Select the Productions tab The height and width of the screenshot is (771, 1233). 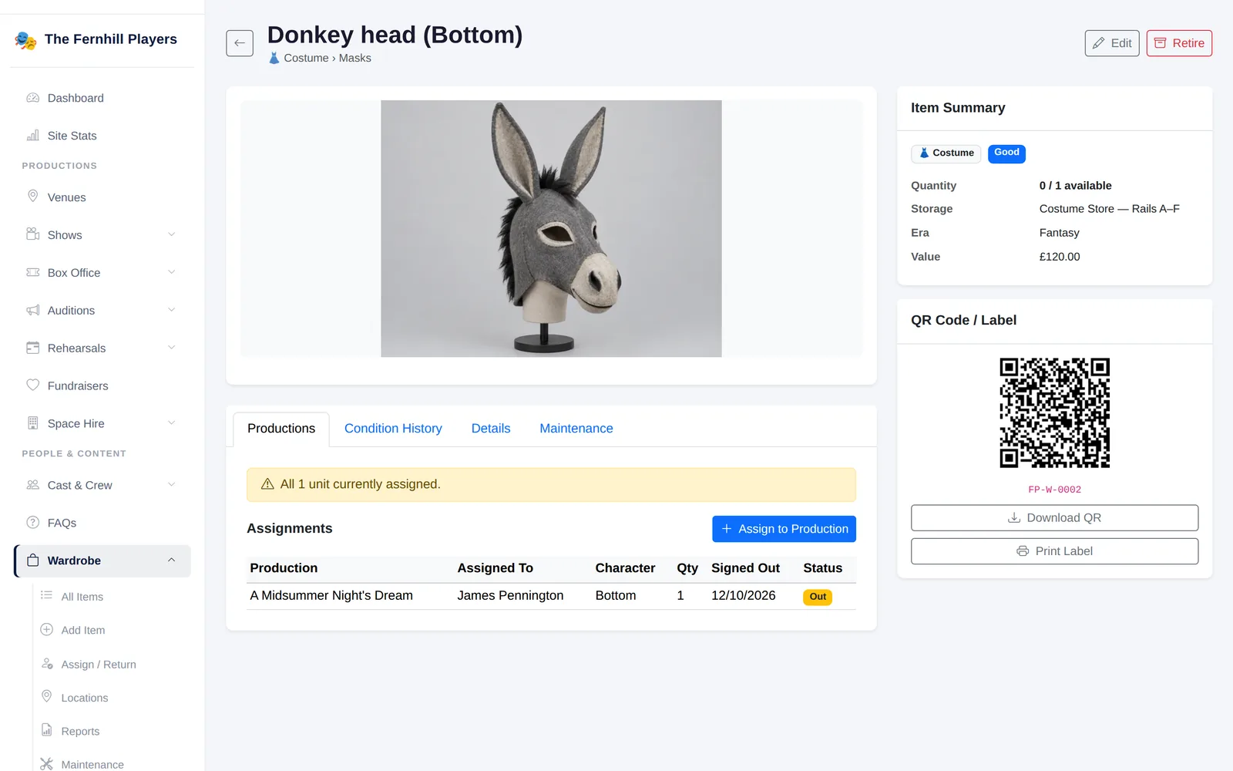coord(281,429)
